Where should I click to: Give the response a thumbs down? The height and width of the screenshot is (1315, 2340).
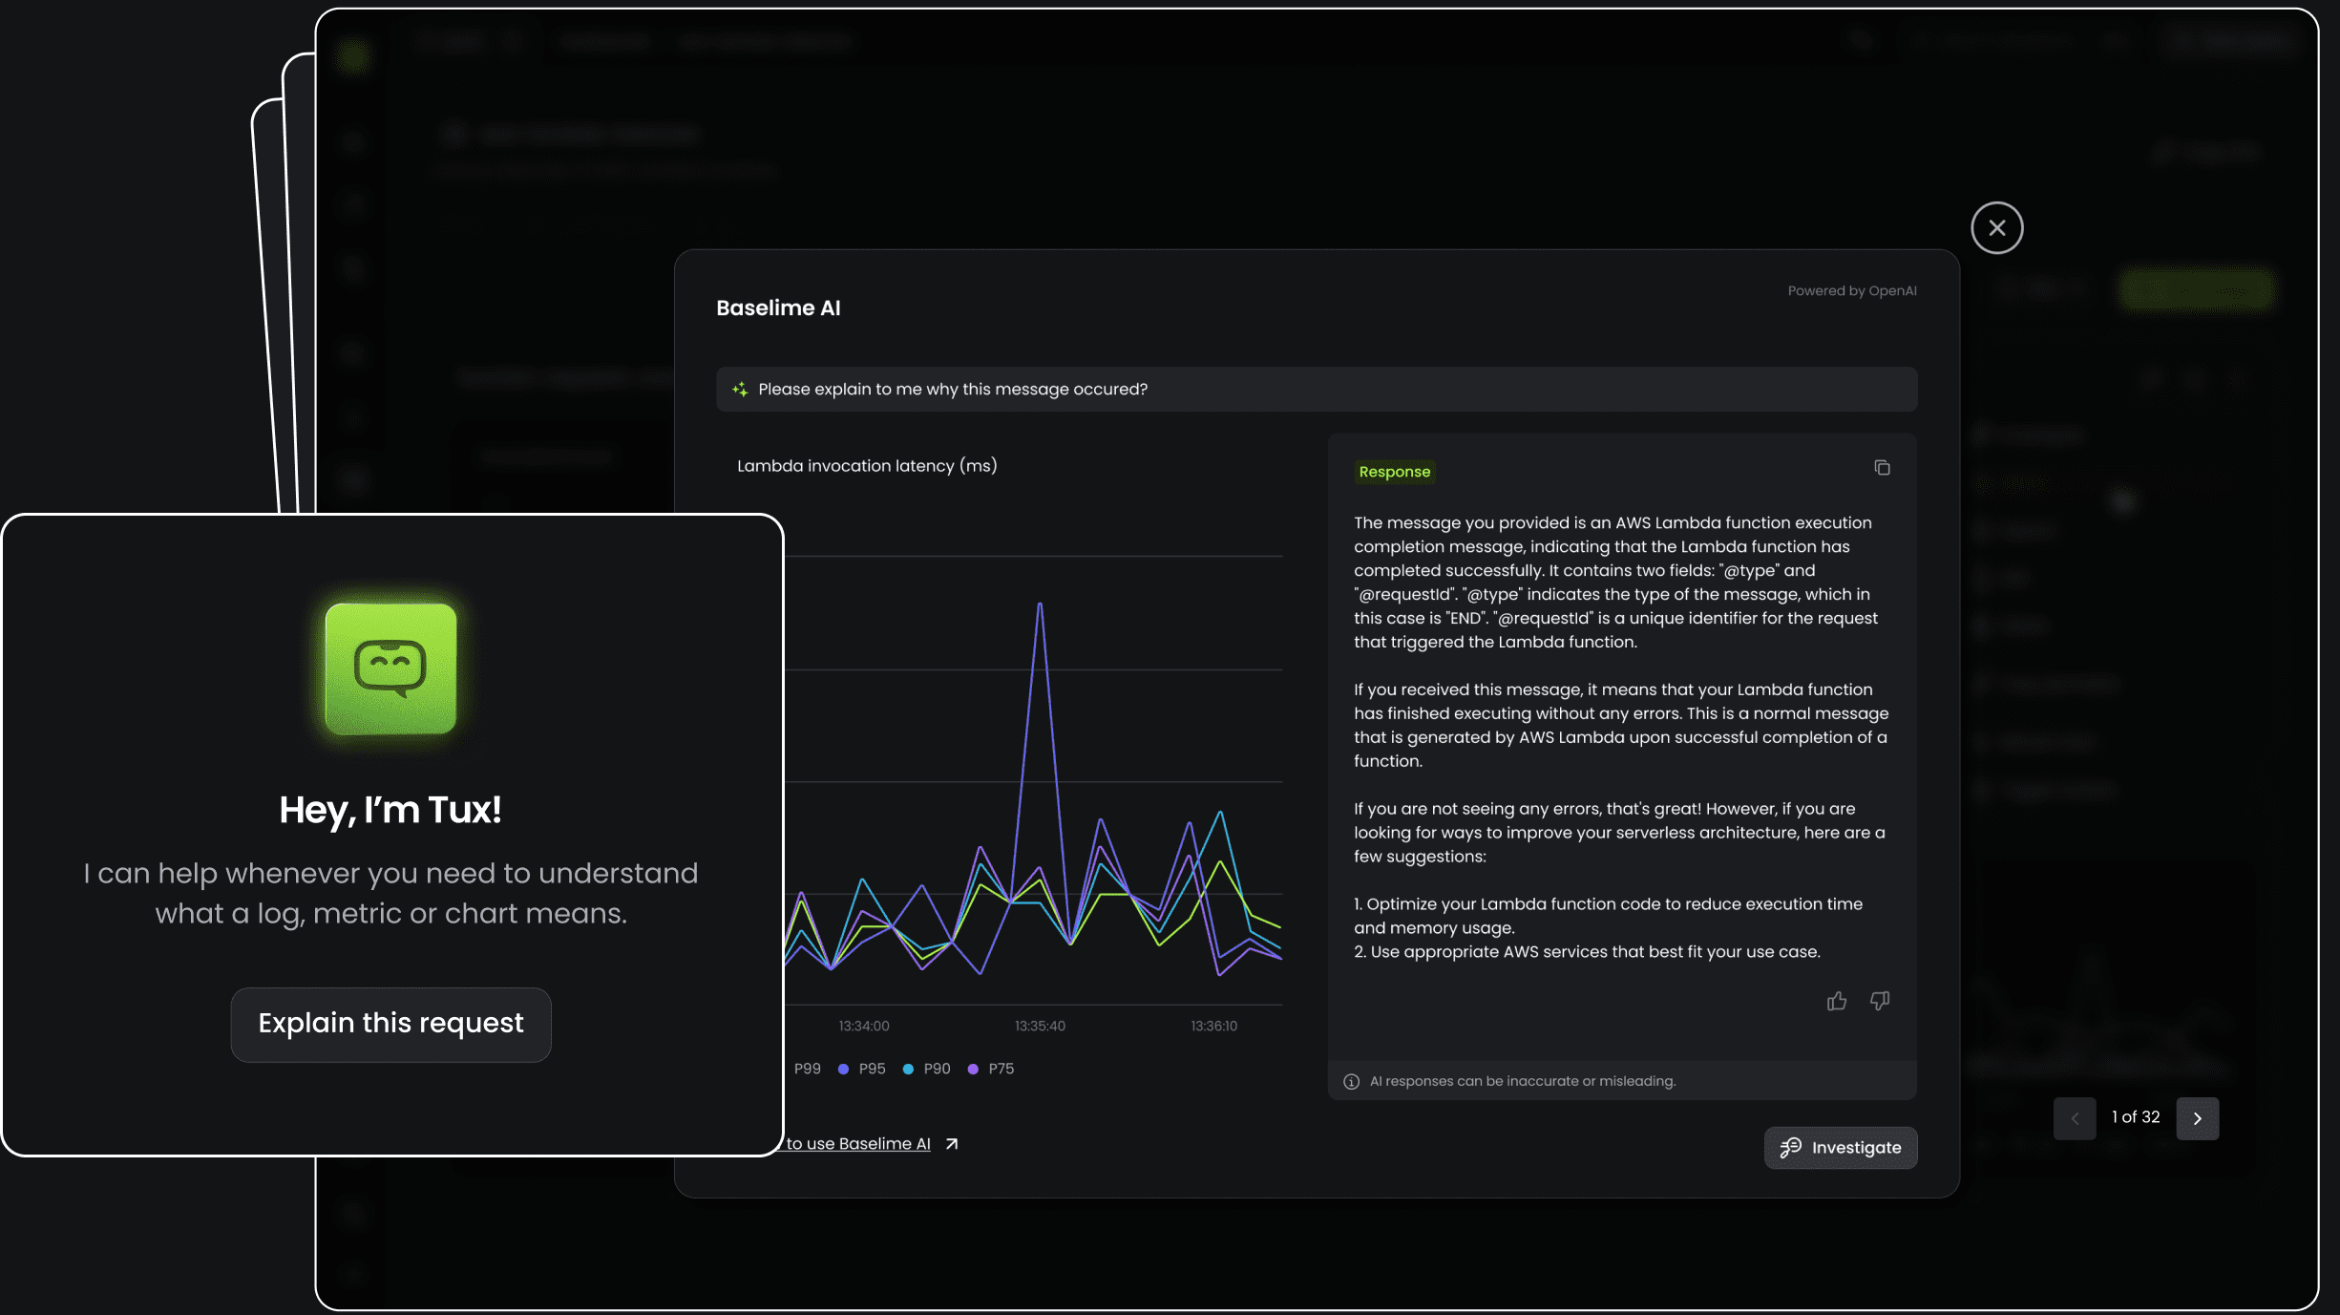pyautogui.click(x=1880, y=1001)
